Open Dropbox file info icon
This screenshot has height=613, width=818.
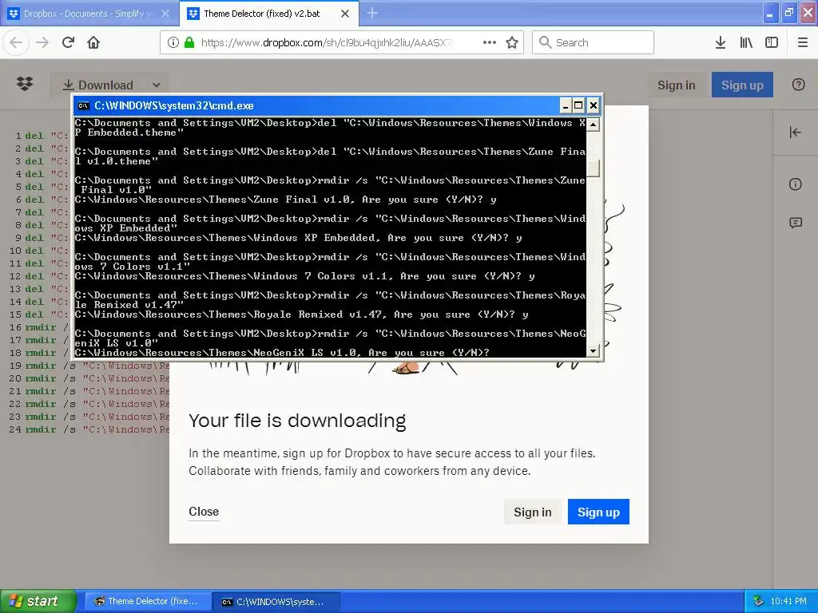(x=795, y=184)
